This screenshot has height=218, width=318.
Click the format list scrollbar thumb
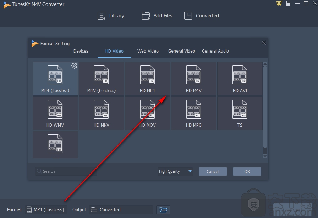[x=265, y=107]
